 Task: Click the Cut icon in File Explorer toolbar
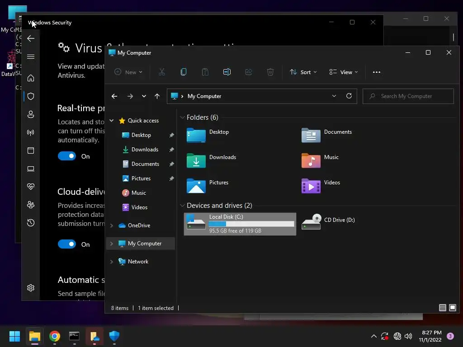click(x=162, y=72)
